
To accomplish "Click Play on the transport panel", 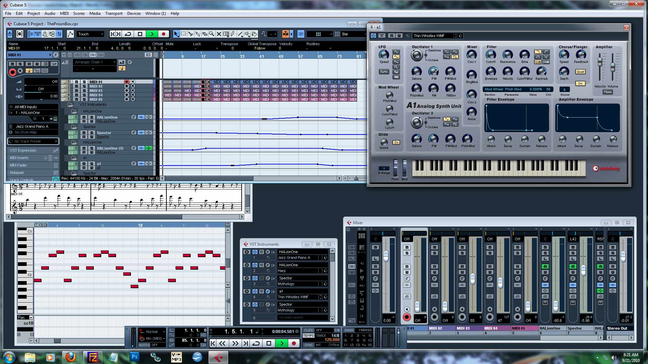I will click(281, 343).
